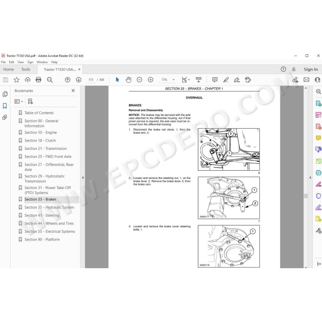Collapse the right tools pane arrow

[x=310, y=178]
